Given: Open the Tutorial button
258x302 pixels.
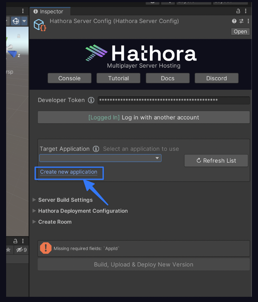Looking at the screenshot, I should click(x=118, y=78).
